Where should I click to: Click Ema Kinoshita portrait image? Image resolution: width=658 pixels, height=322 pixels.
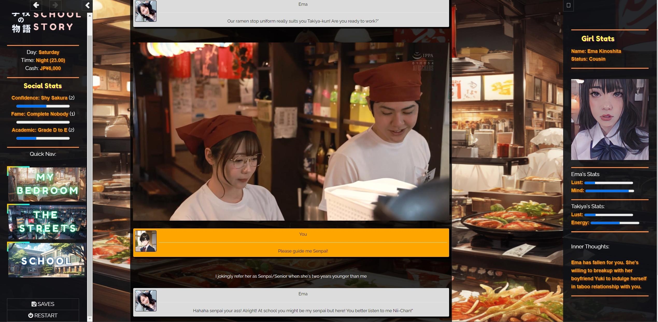pos(610,120)
